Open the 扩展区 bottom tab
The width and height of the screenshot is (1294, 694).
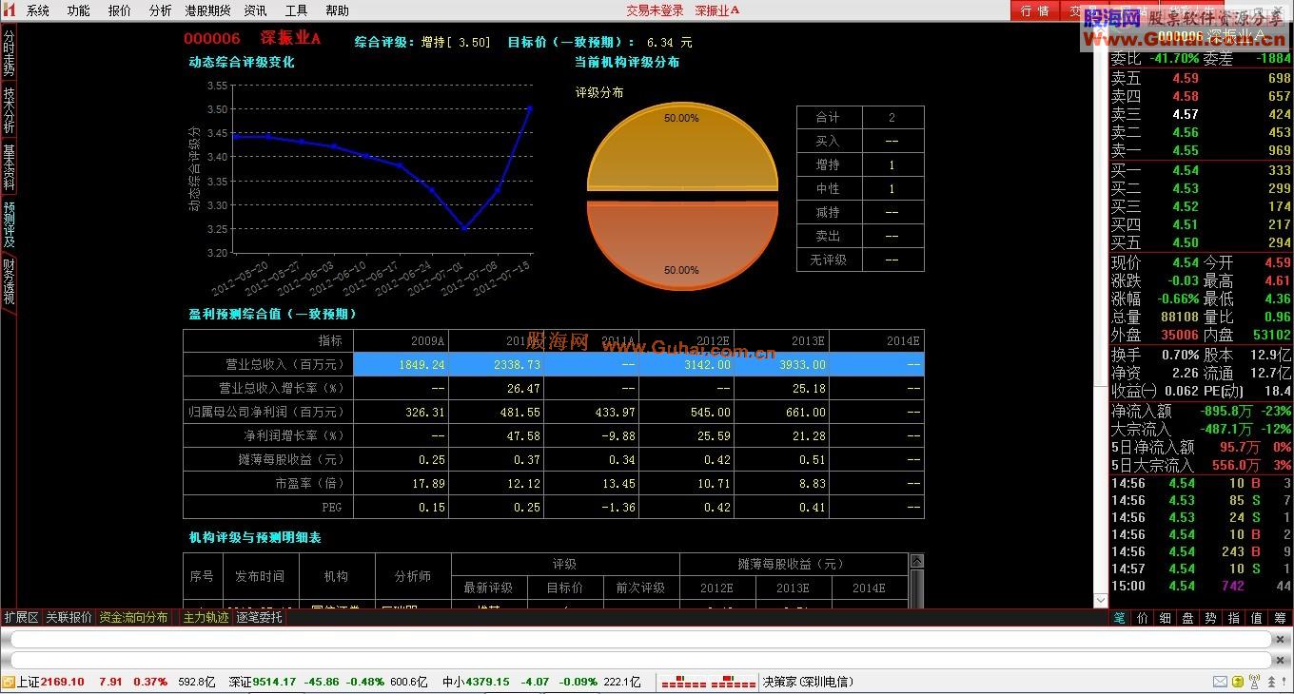tap(21, 617)
